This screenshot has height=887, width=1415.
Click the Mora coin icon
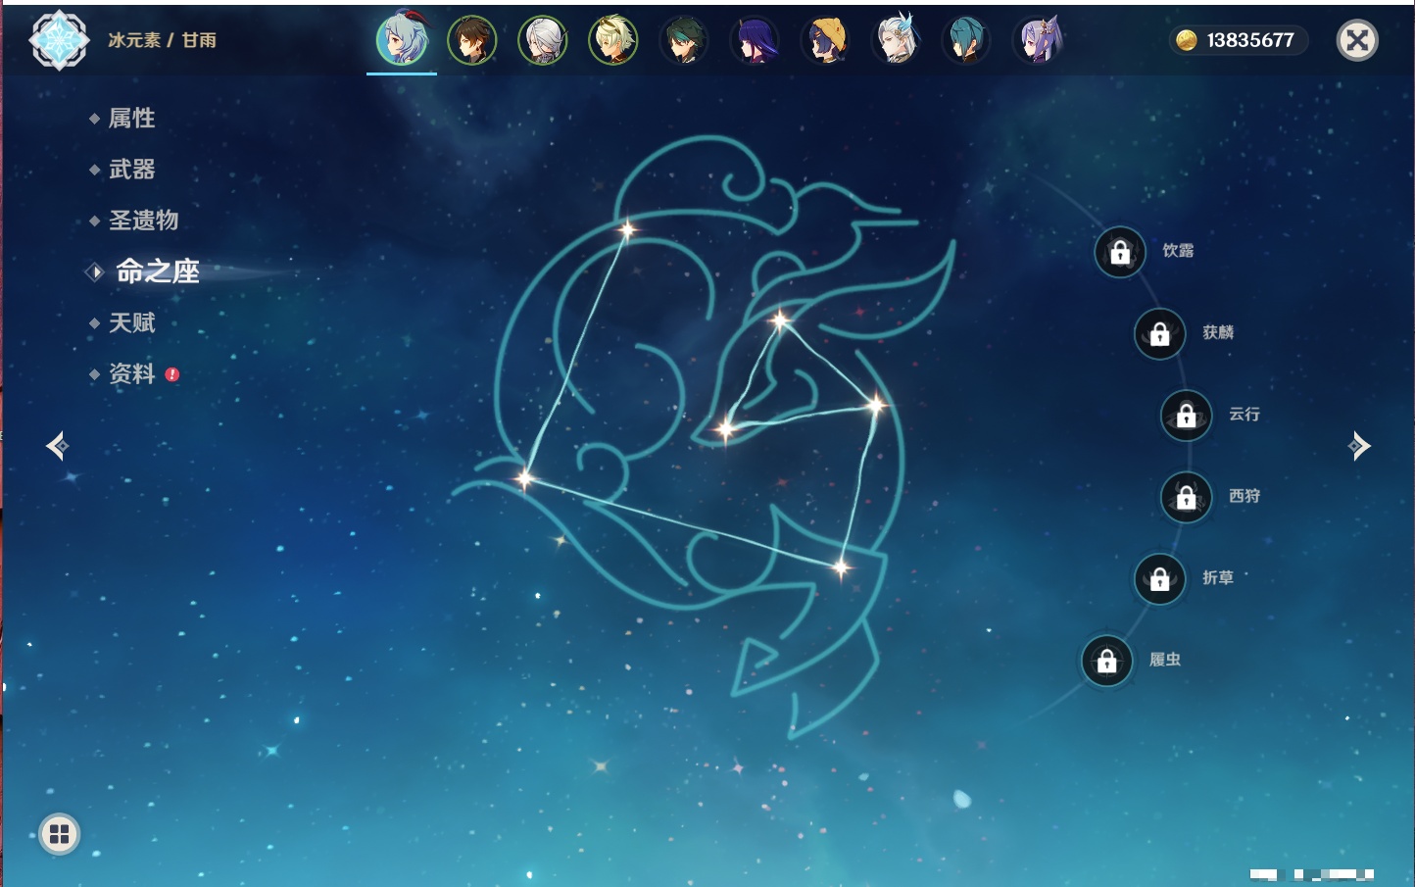[x=1186, y=40]
